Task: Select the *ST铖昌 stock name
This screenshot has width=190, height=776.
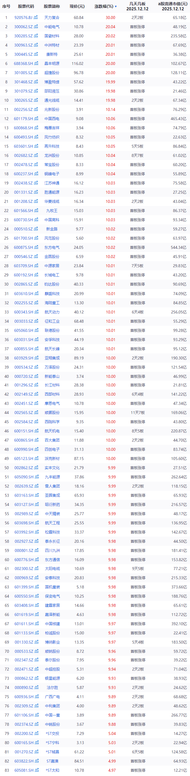Action: point(52,752)
